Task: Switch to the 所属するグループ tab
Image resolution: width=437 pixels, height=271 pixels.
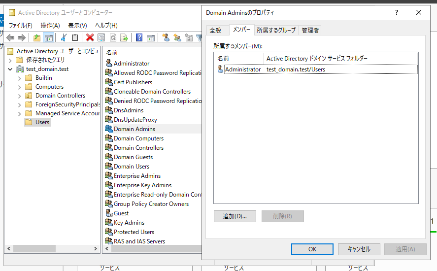Action: click(x=276, y=31)
